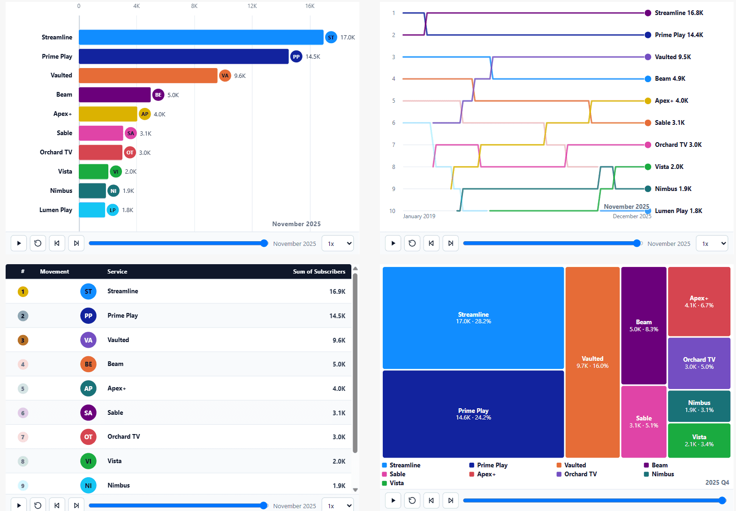This screenshot has width=736, height=511.
Task: Go to next frame in bump chart
Action: (x=451, y=243)
